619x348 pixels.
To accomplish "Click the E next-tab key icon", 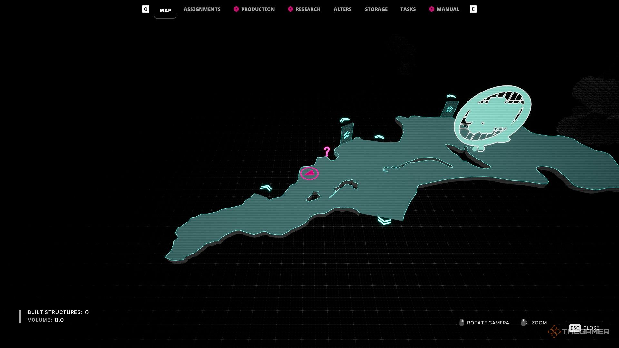I will (473, 9).
